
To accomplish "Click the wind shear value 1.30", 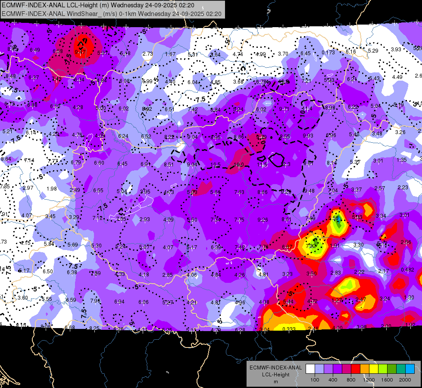I will pyautogui.click(x=409, y=297).
